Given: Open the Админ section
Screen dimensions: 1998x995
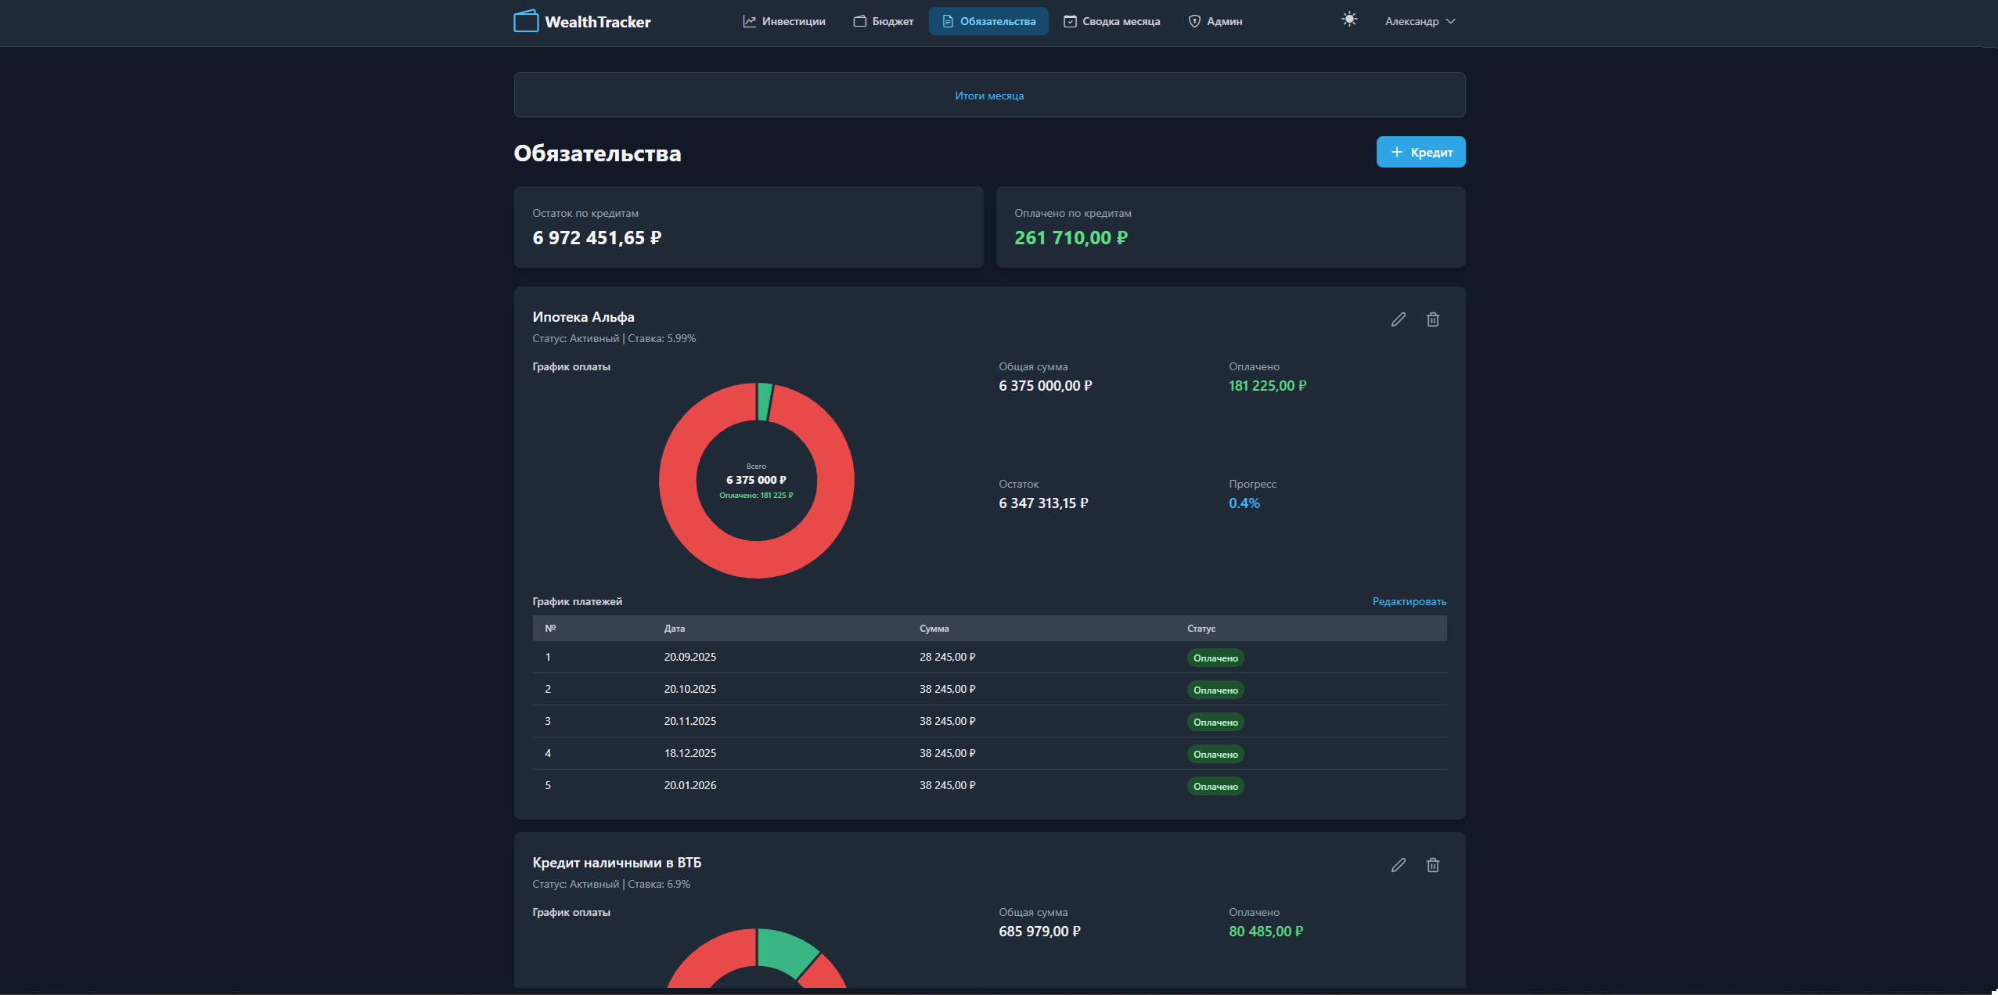Looking at the screenshot, I should tap(1215, 21).
